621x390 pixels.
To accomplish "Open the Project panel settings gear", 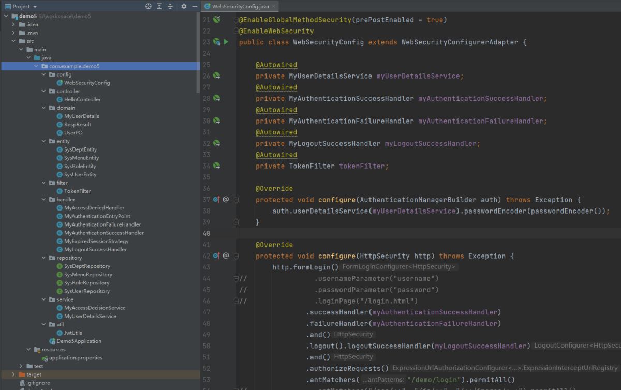I will pos(184,6).
